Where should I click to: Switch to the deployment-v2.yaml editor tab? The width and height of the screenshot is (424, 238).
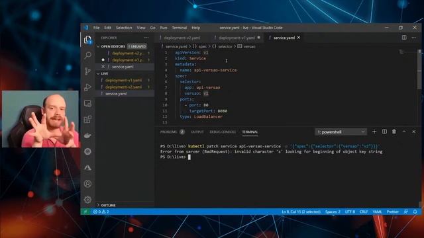[x=182, y=38]
